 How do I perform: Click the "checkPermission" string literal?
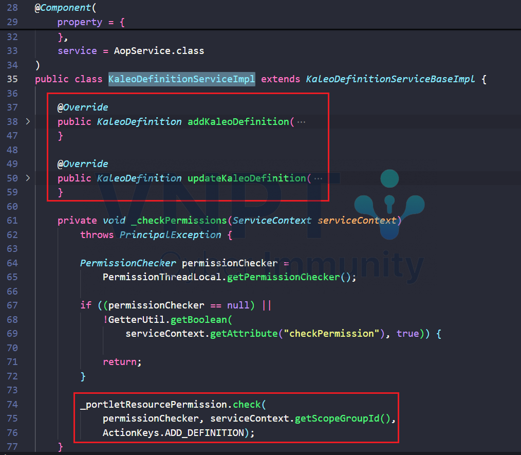tap(331, 334)
